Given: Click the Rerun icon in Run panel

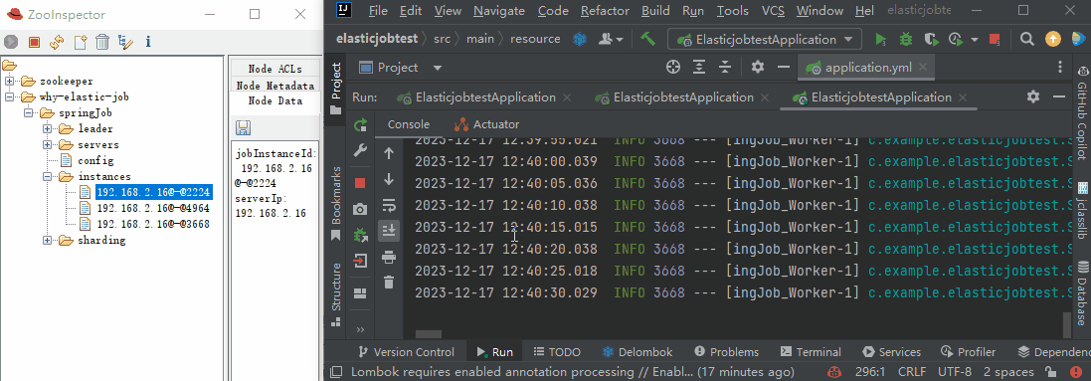Looking at the screenshot, I should tap(360, 125).
